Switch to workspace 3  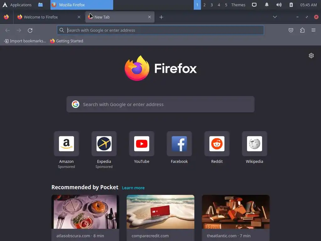click(x=212, y=5)
